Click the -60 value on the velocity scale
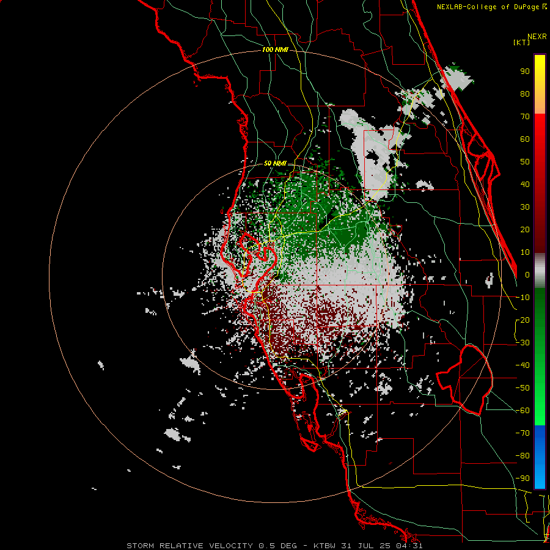 pyautogui.click(x=522, y=411)
